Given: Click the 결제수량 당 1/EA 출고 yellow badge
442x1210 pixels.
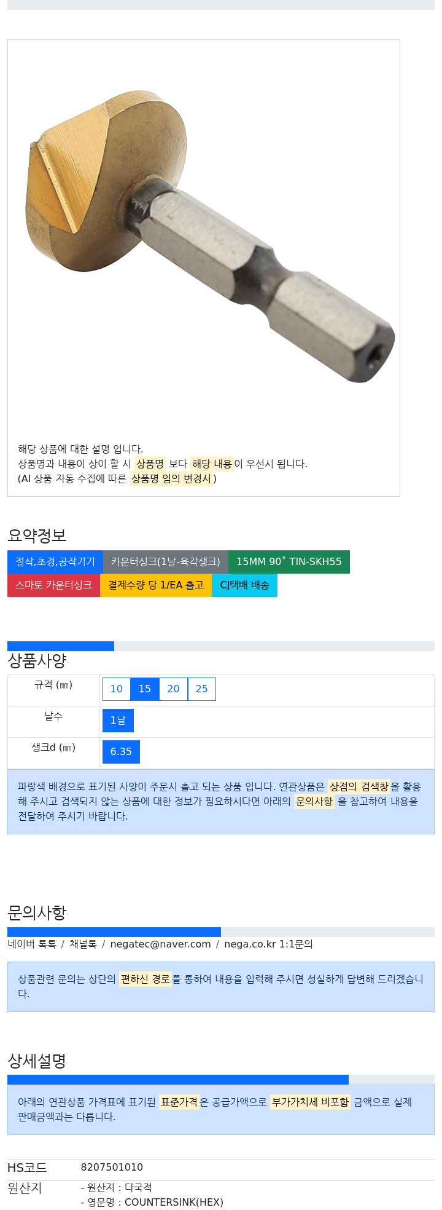Looking at the screenshot, I should (156, 585).
